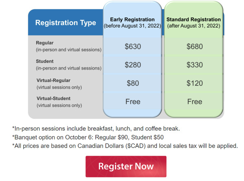This screenshot has height=181, width=244.
Task: Click the $330 standard student price
Action: pyautogui.click(x=195, y=65)
